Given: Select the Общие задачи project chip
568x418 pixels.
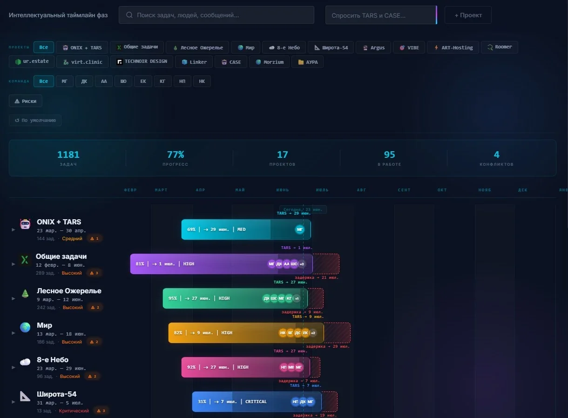Looking at the screenshot, I should point(137,47).
